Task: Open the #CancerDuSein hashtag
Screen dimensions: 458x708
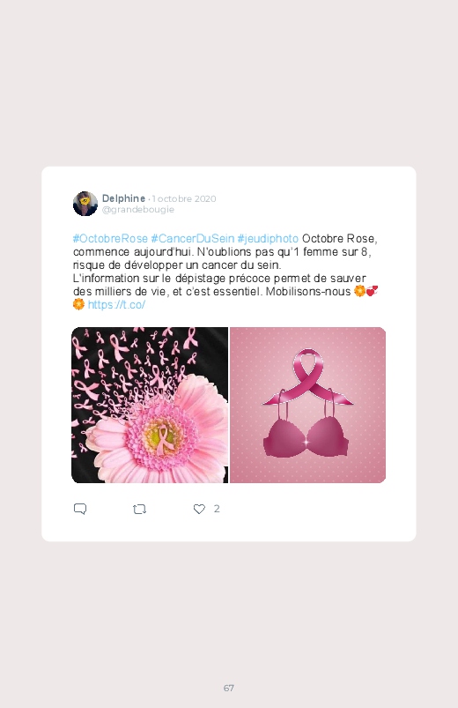Action: pyautogui.click(x=193, y=238)
